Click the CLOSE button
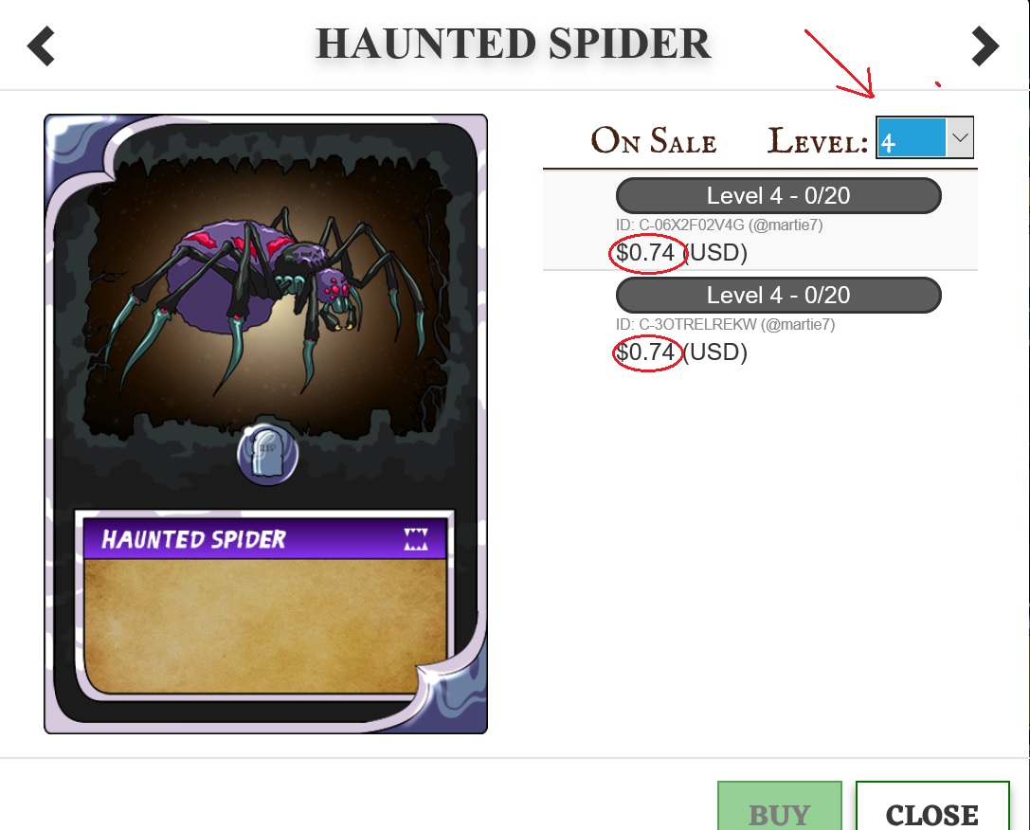This screenshot has height=830, width=1030. [x=932, y=806]
